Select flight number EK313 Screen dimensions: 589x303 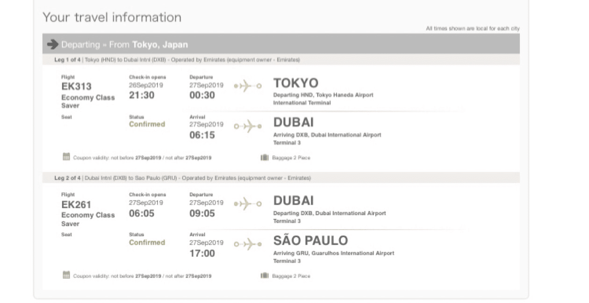76,87
